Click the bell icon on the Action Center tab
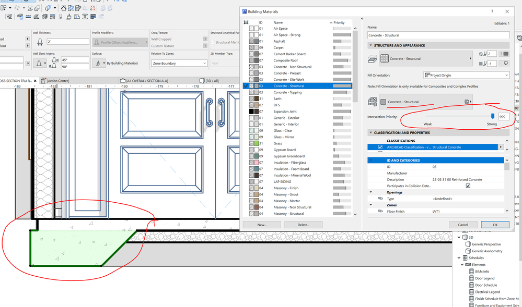The width and height of the screenshot is (522, 307). pyautogui.click(x=43, y=80)
